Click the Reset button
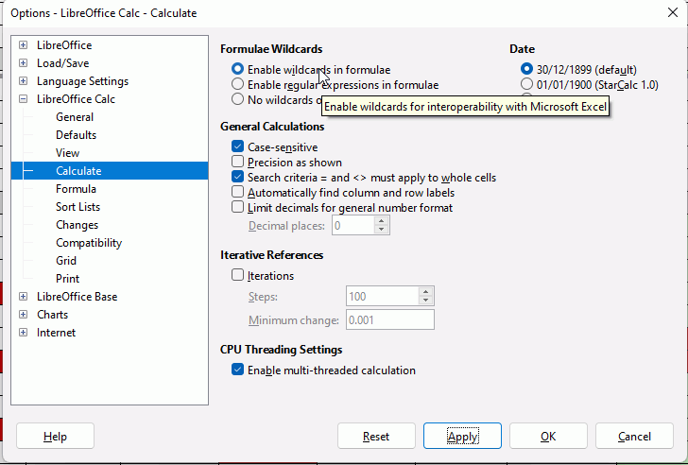The width and height of the screenshot is (688, 465). (376, 436)
